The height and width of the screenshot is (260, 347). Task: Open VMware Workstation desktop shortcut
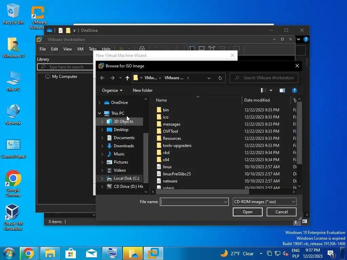pyautogui.click(x=38, y=18)
